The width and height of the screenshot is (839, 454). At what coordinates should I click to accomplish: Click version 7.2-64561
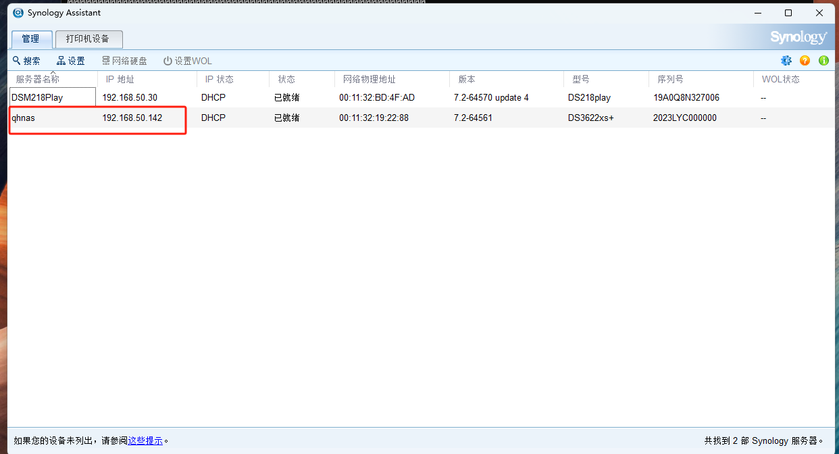click(x=473, y=118)
